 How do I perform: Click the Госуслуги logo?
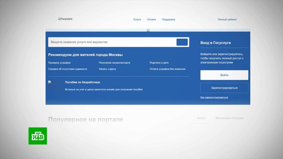click(65, 19)
